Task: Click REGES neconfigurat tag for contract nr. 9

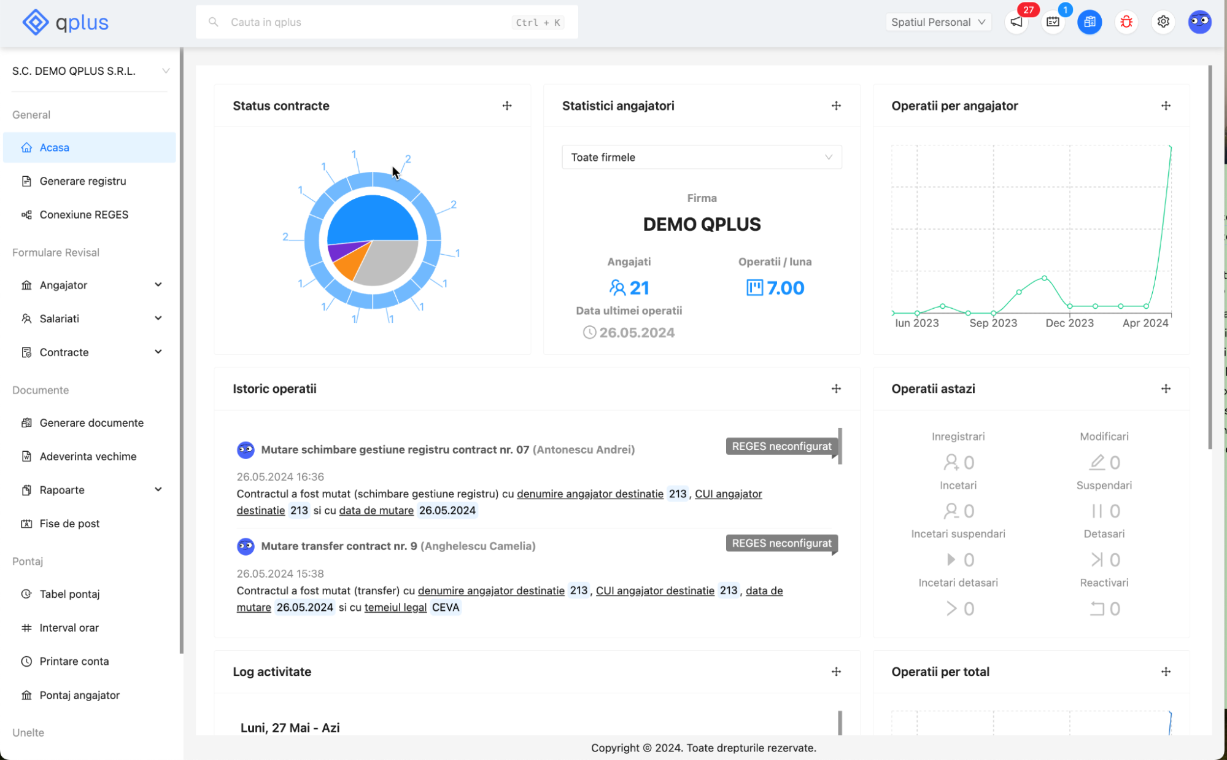Action: click(x=781, y=543)
